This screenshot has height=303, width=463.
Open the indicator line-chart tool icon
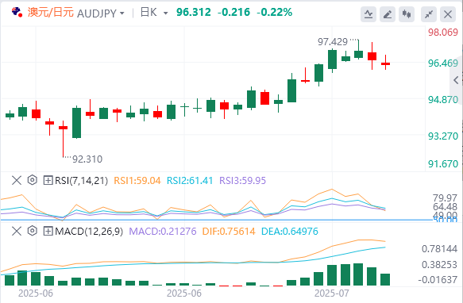[368, 13]
